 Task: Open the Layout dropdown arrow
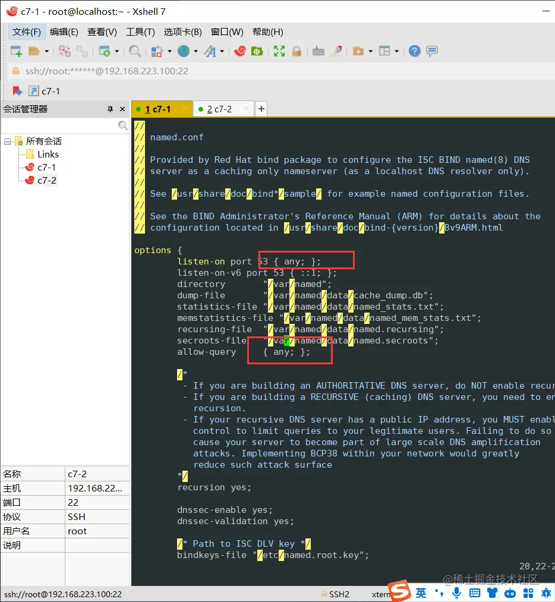pyautogui.click(x=396, y=51)
